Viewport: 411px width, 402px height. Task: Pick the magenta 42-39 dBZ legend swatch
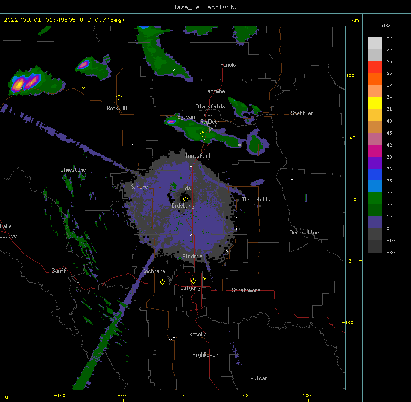[375, 150]
